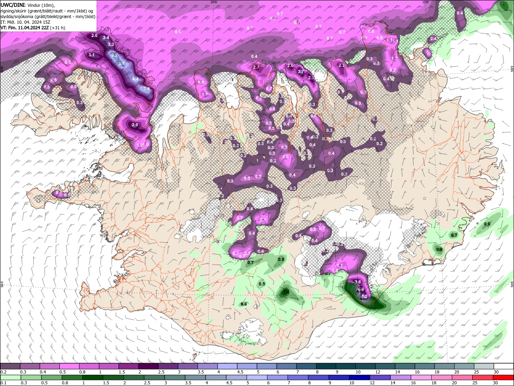Select the blue lower swatch starting at 8

pyautogui.click(x=318, y=378)
